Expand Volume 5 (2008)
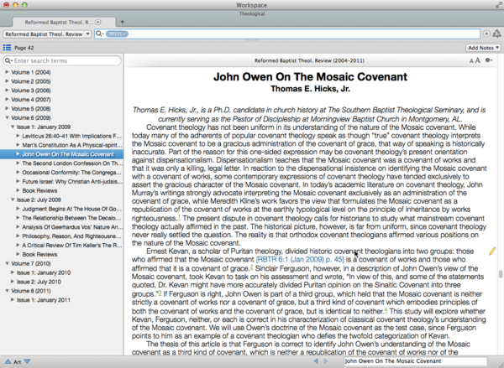504x368 pixels. [7, 108]
